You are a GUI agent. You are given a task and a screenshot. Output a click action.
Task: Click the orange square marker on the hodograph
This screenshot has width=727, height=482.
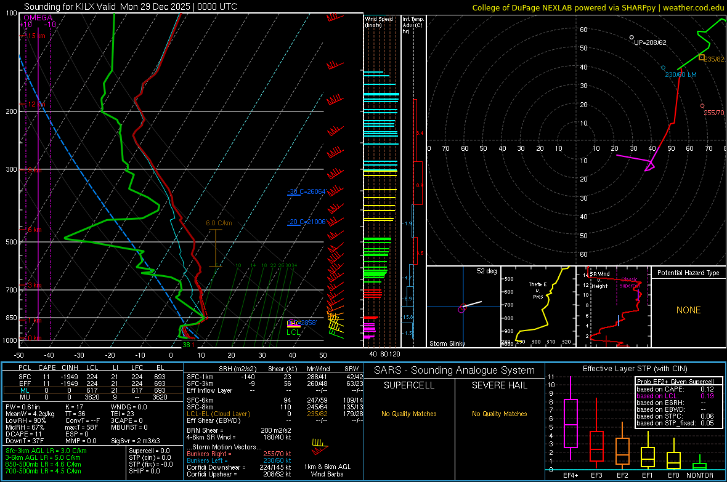click(x=702, y=57)
